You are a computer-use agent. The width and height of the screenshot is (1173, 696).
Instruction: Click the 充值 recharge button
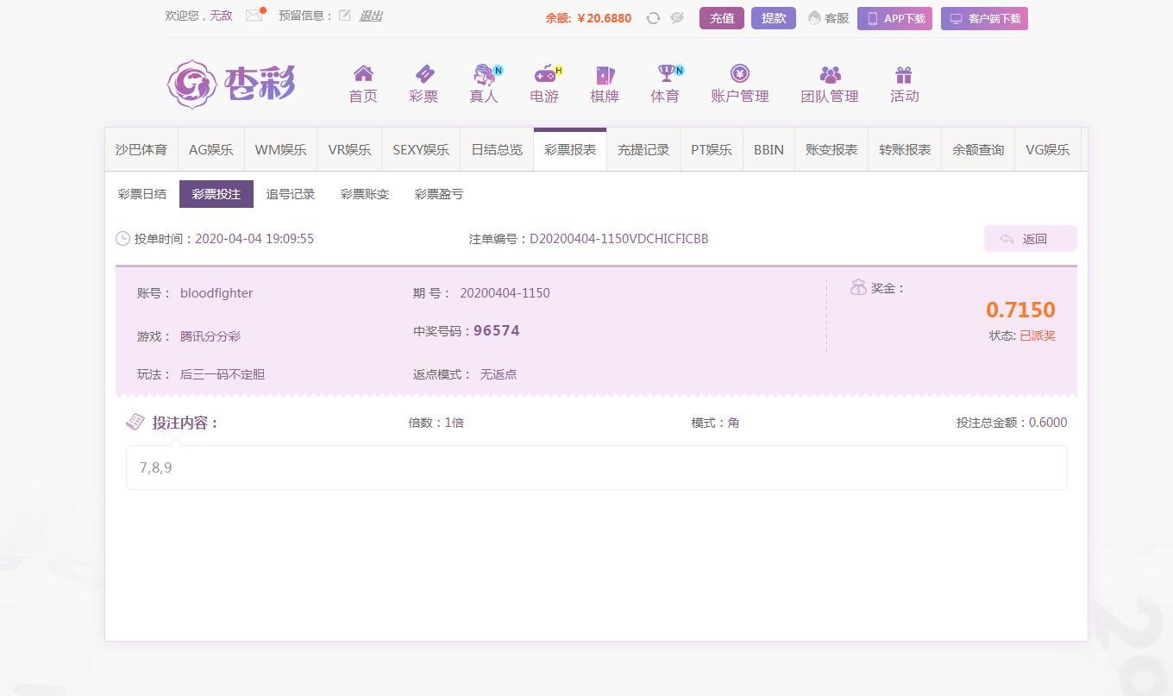722,18
